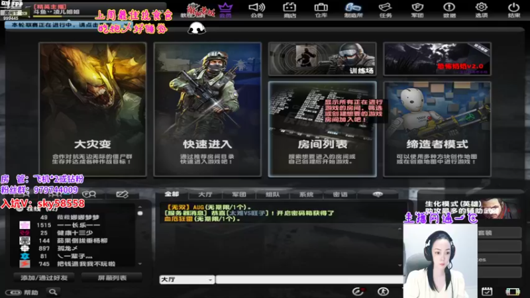This screenshot has width=530, height=298.
Task: Click the magnifier search icon beside 帮助
Action: click(x=53, y=292)
